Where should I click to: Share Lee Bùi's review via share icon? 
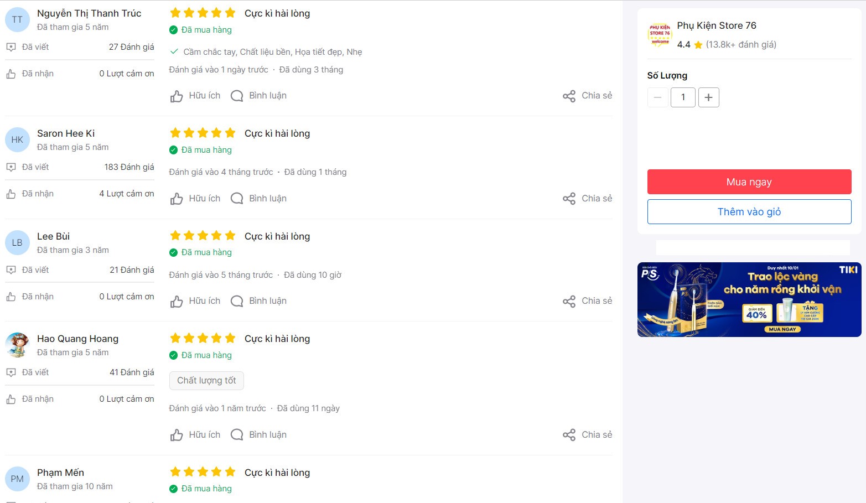(x=569, y=301)
